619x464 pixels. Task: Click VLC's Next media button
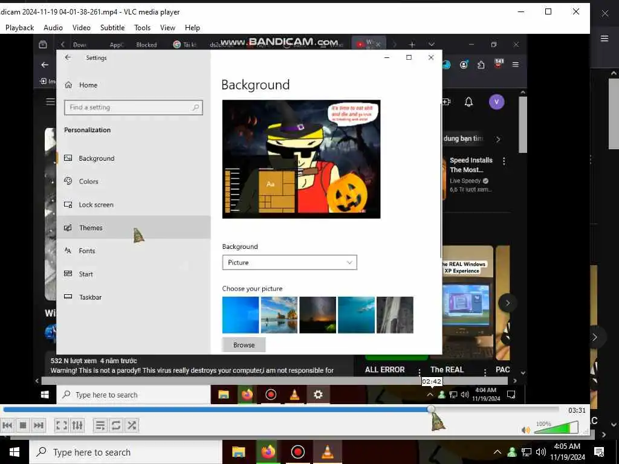click(x=38, y=425)
